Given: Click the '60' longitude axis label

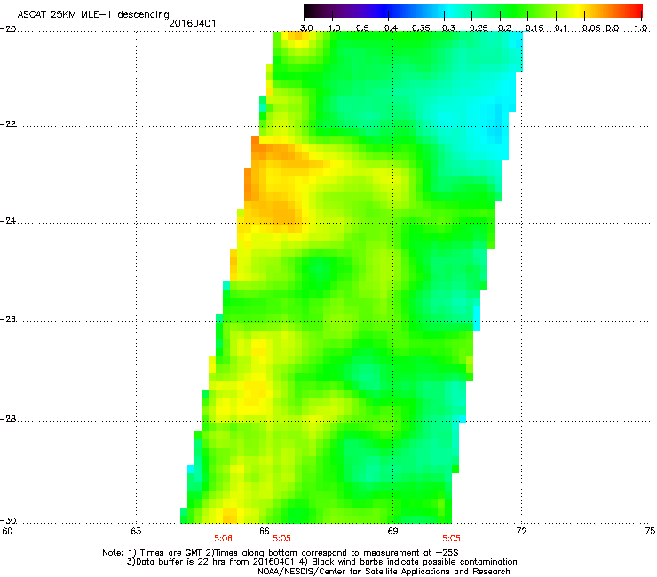Looking at the screenshot, I should point(7,531).
